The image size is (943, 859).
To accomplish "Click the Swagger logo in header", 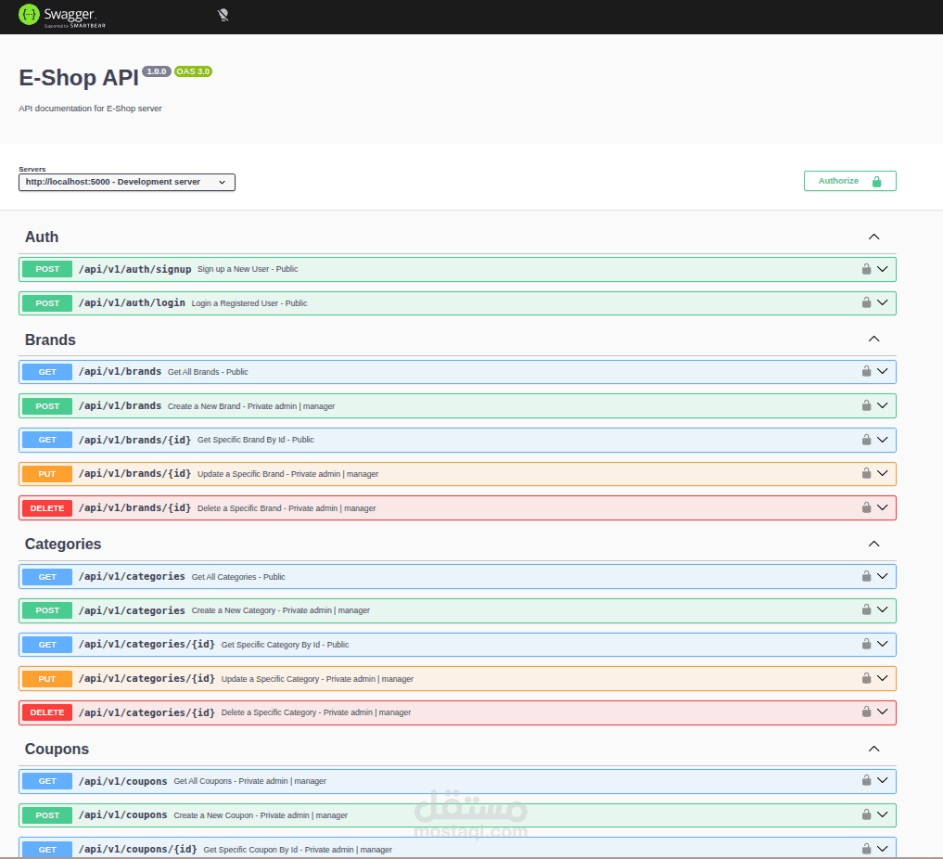I will (62, 16).
